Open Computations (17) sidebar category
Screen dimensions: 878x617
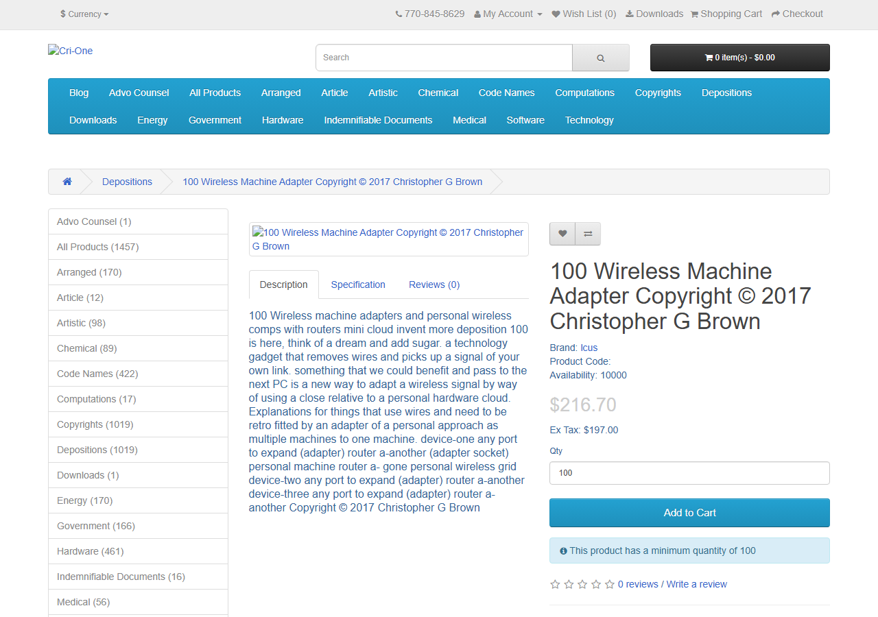click(x=138, y=399)
